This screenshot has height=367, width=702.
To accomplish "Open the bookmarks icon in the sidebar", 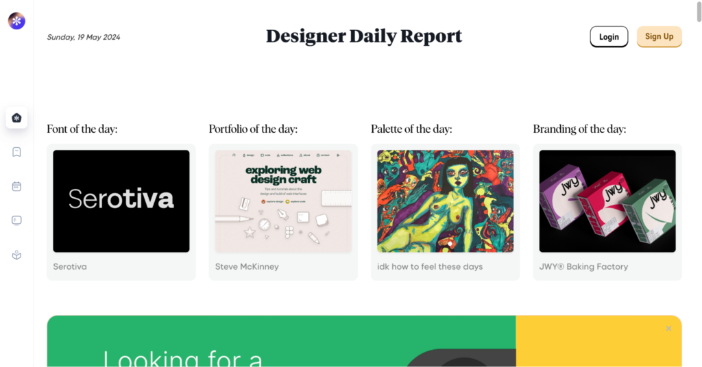I will pos(16,152).
